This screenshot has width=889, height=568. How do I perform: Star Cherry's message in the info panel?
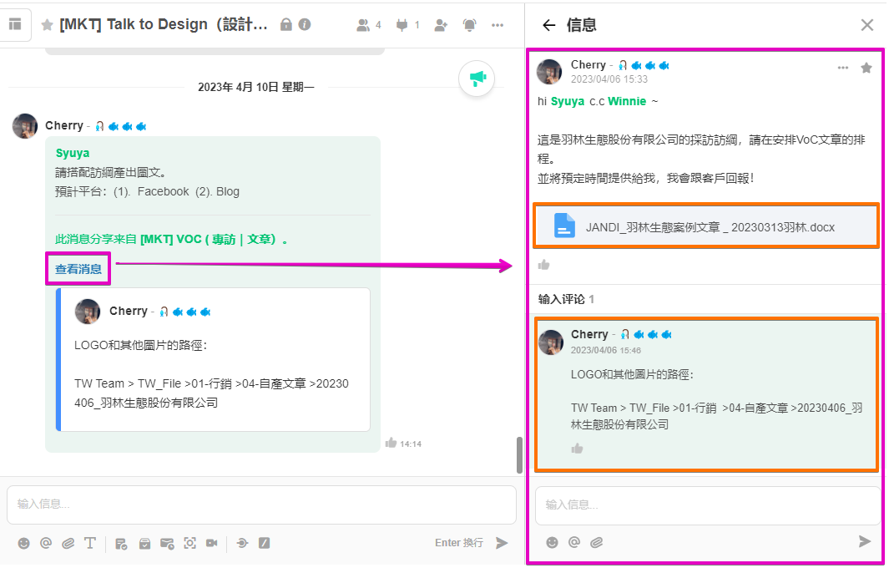click(x=866, y=68)
